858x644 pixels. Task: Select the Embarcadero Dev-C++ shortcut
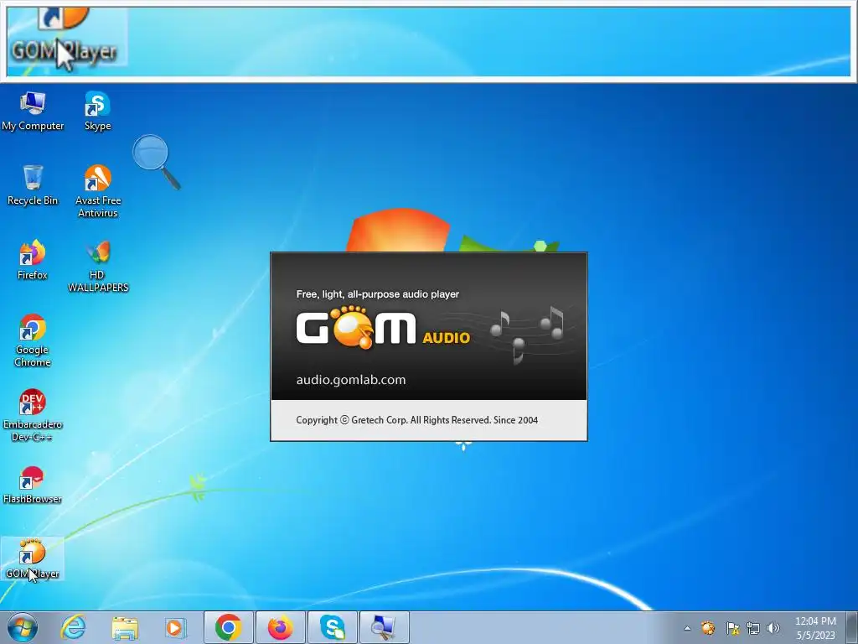click(33, 415)
